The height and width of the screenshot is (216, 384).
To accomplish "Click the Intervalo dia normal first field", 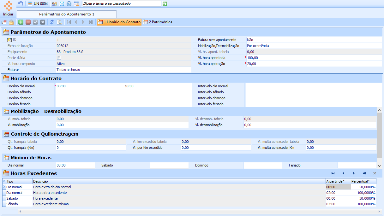I will tap(280, 86).
